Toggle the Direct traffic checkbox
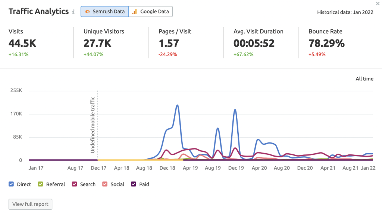Screen dimensions: 382x218 coord(11,184)
